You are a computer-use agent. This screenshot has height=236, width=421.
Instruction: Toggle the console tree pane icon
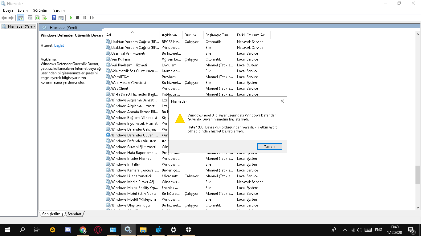click(21, 18)
